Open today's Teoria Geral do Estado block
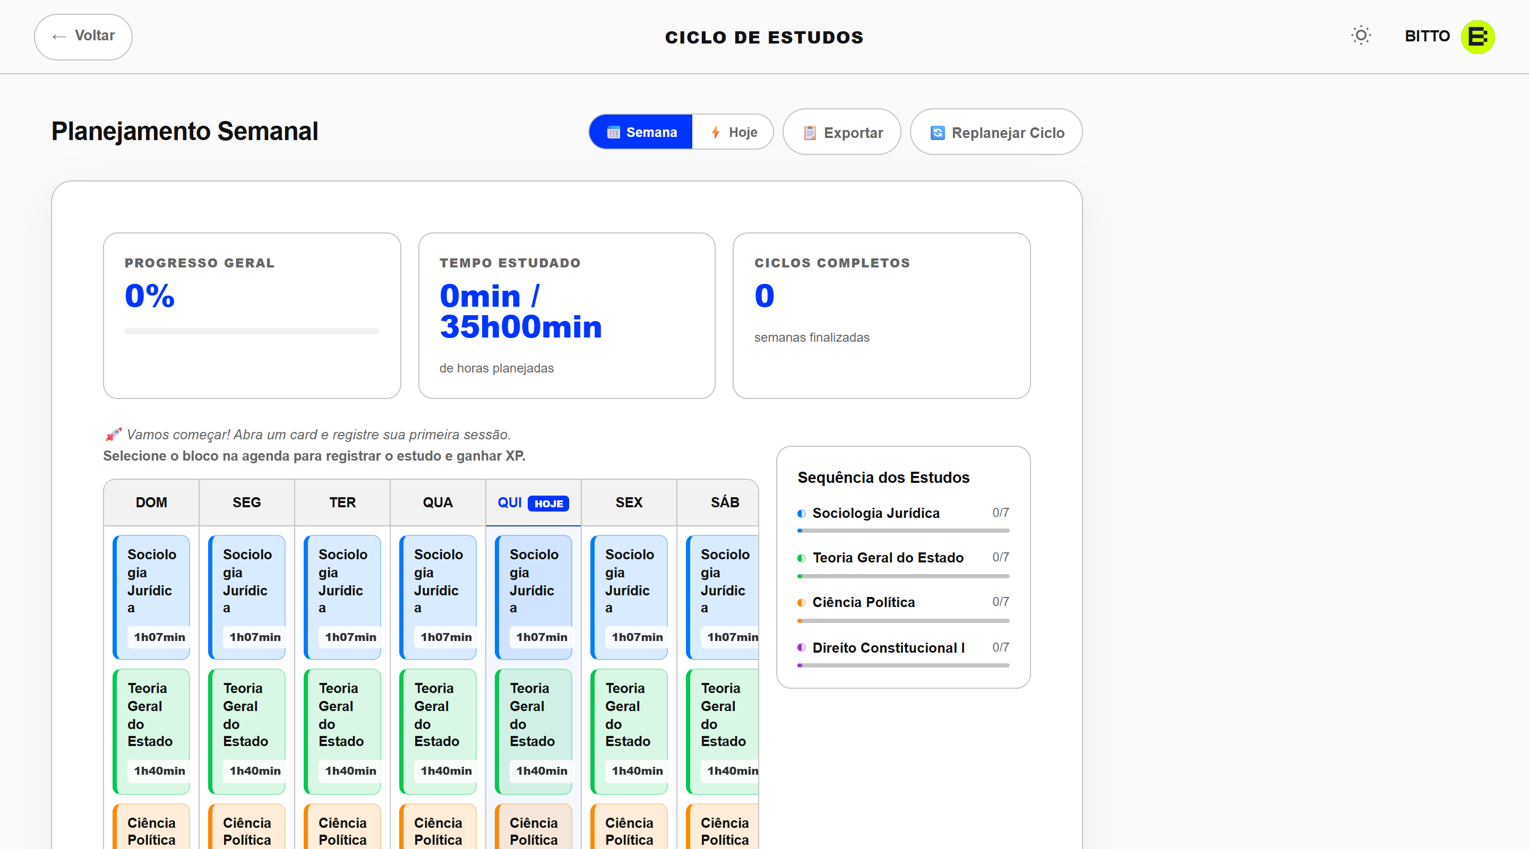1529x849 pixels. coord(534,732)
